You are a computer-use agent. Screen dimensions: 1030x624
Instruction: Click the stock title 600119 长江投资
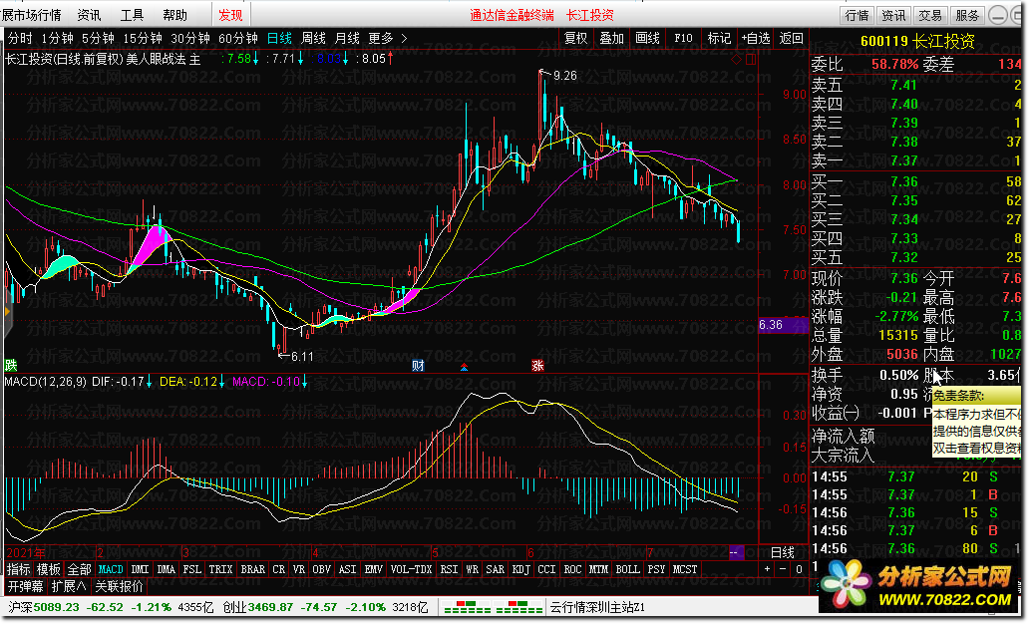pyautogui.click(x=917, y=42)
